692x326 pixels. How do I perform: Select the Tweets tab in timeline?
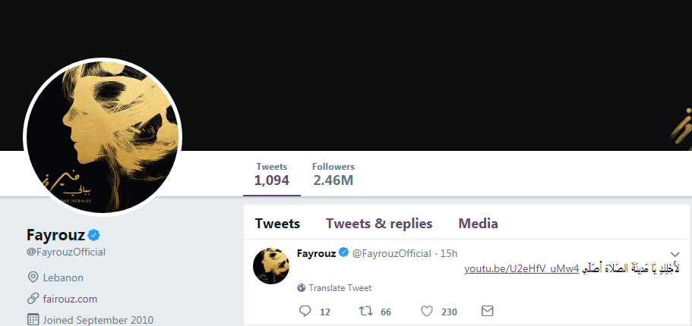pyautogui.click(x=277, y=224)
